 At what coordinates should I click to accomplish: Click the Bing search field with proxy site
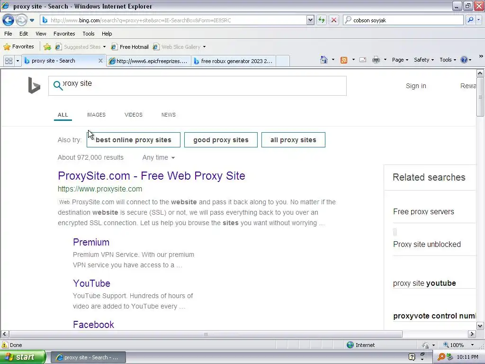click(x=198, y=86)
